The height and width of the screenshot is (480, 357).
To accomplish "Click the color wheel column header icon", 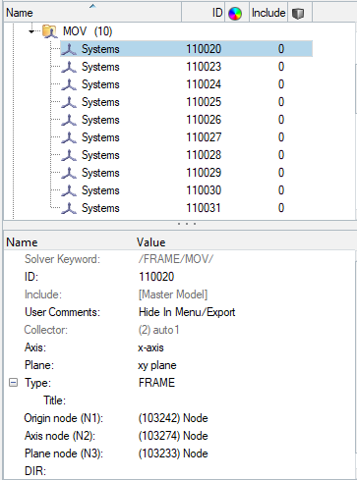I will tap(235, 14).
